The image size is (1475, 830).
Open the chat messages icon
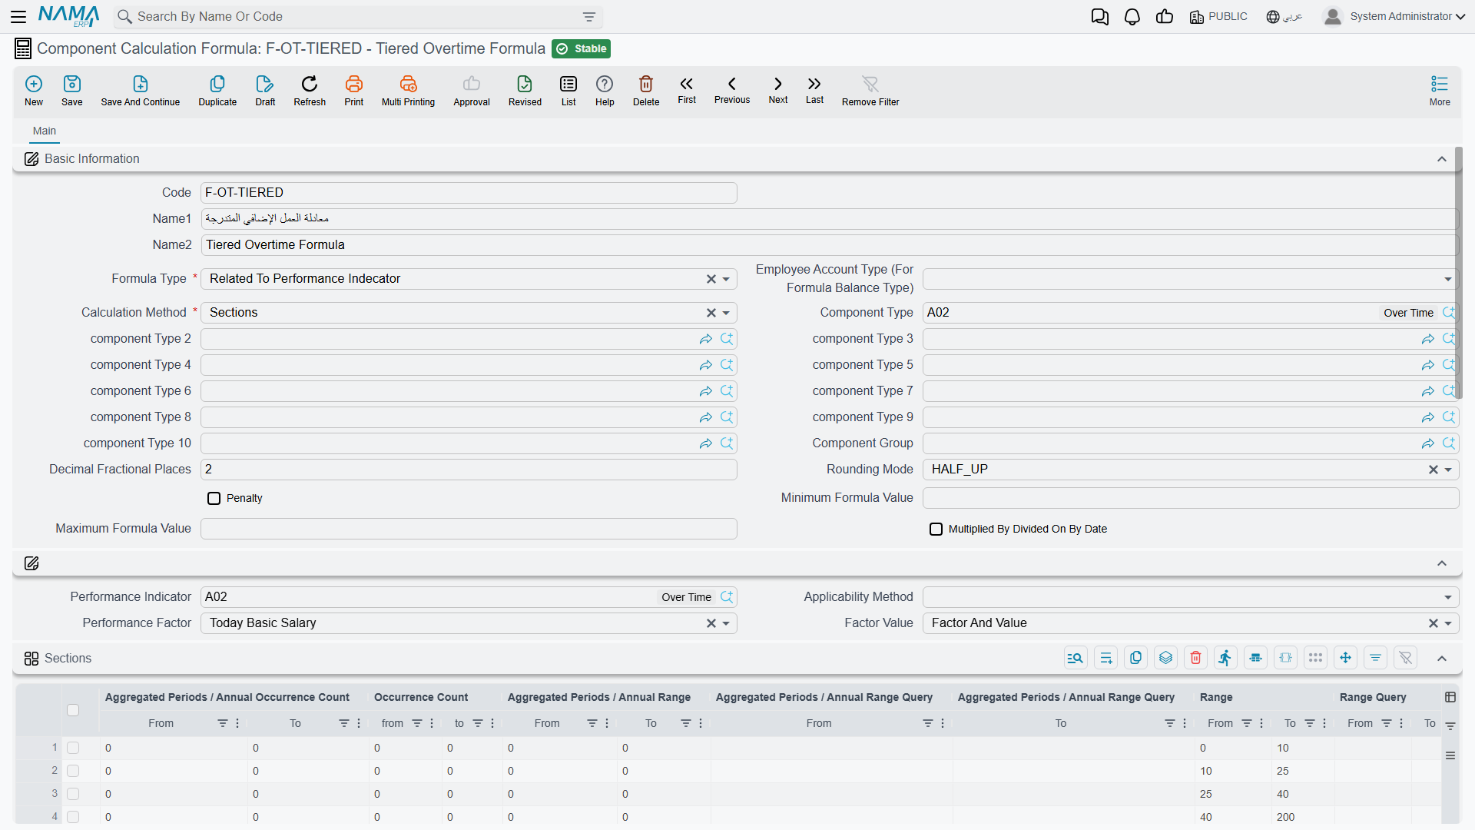(x=1100, y=17)
